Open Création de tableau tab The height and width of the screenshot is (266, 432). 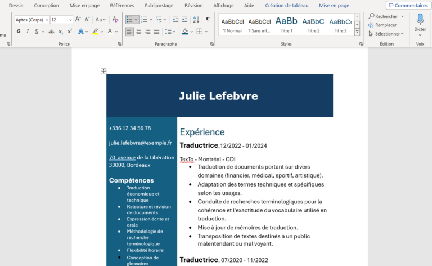(286, 6)
